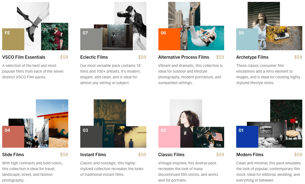Click the pink 02 swatch for Classic Films
Screen dimensions: 305x184
click(x=168, y=136)
